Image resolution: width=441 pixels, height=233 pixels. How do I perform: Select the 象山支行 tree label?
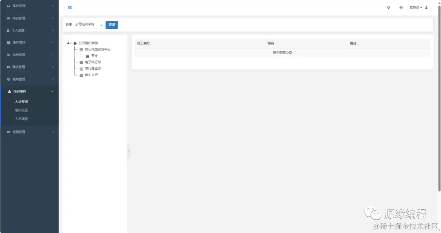pyautogui.click(x=91, y=75)
